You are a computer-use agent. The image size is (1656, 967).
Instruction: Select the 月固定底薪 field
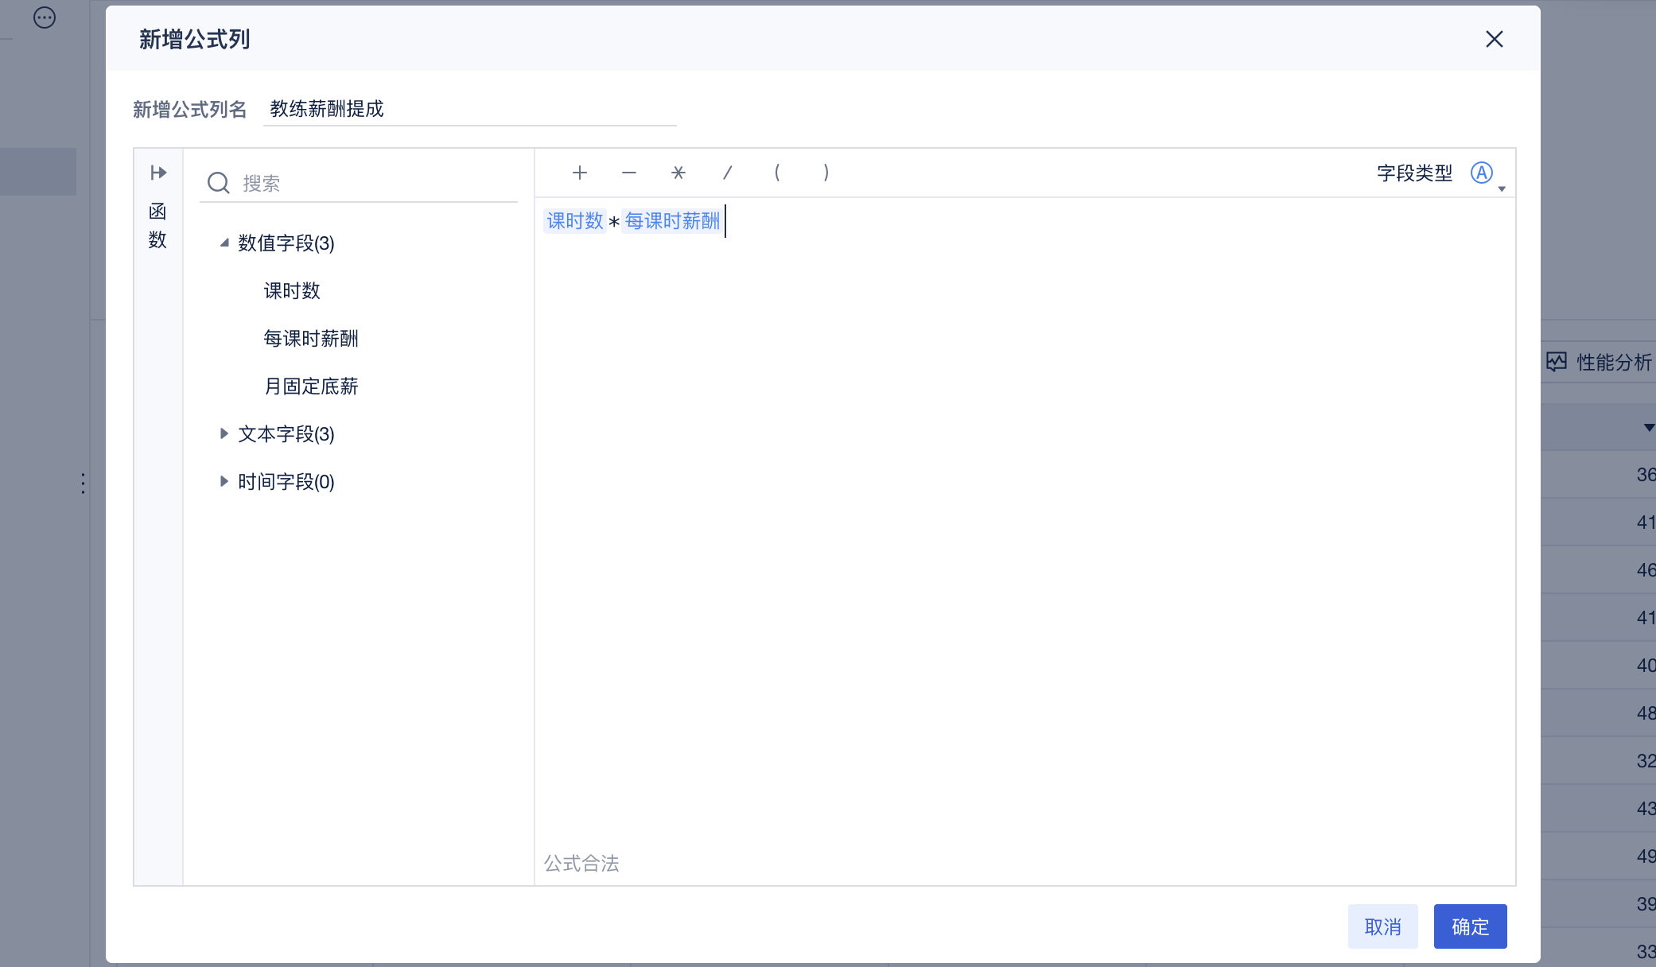click(311, 386)
